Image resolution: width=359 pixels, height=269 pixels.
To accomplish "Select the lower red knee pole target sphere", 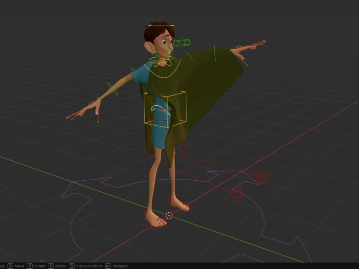I will [x=237, y=194].
